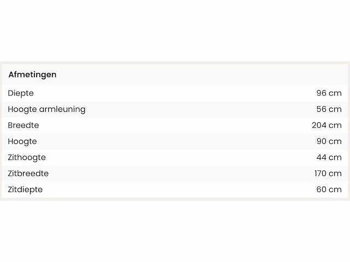This screenshot has width=350, height=262.
Task: Select the cm unit in the Zitbreedte row
Action: (335, 174)
